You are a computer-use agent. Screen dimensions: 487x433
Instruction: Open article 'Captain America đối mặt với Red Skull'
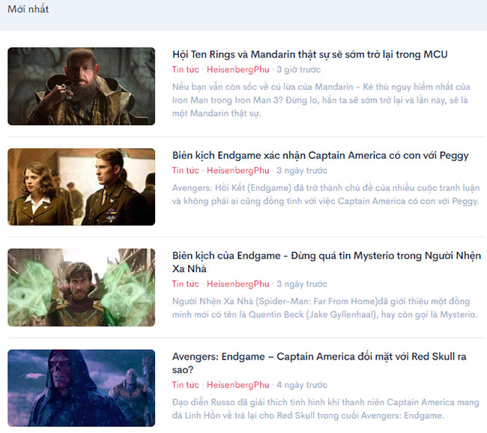319,363
